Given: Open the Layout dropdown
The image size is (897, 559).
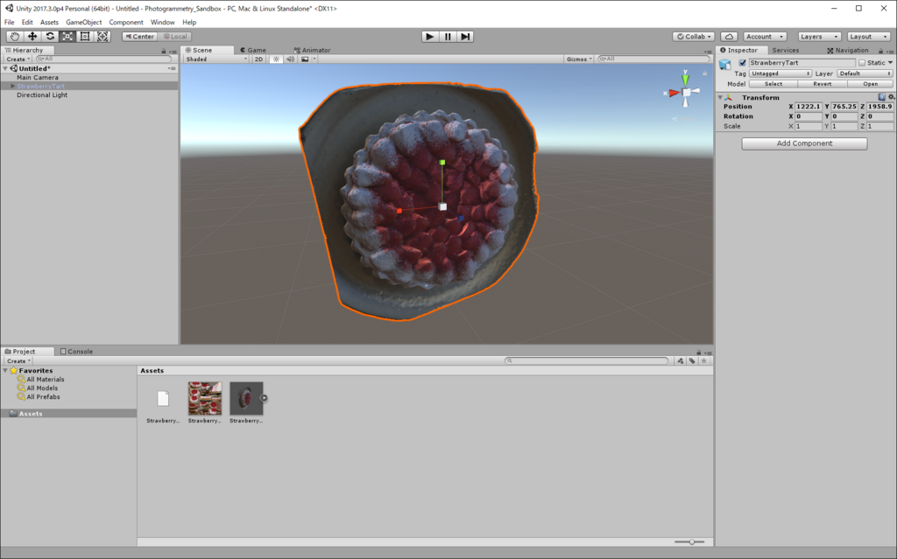Looking at the screenshot, I should [x=868, y=37].
